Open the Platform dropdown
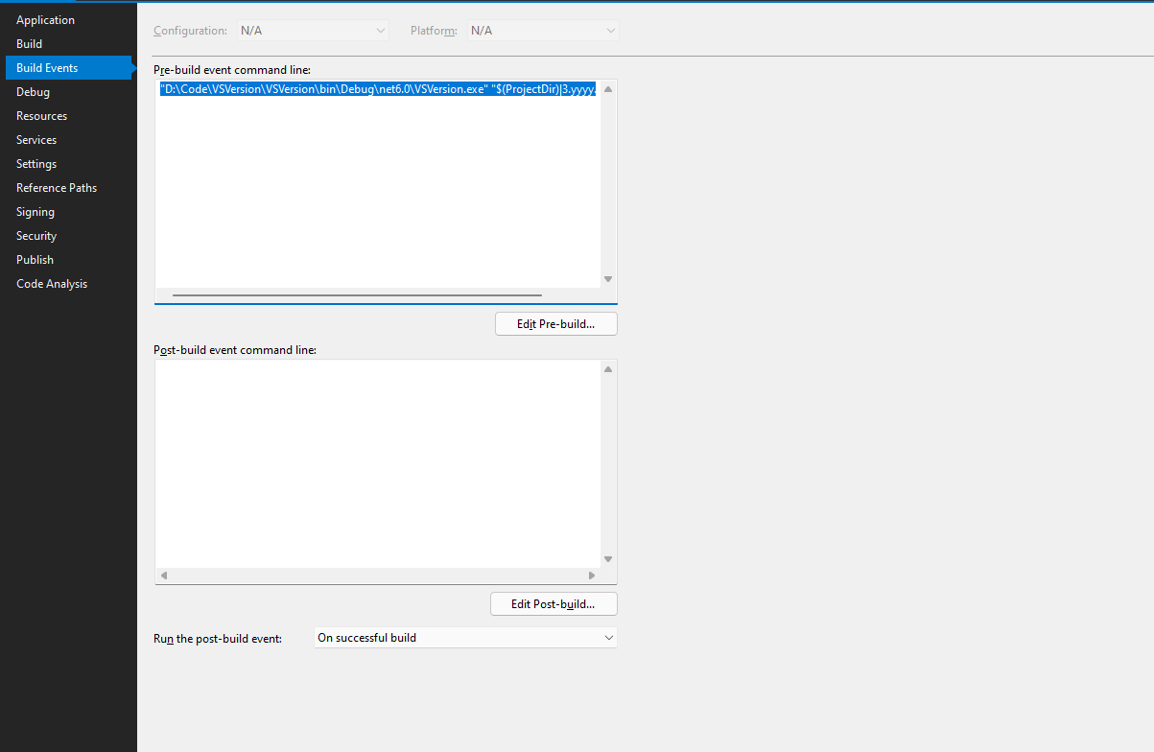Image resolution: width=1154 pixels, height=752 pixels. [542, 30]
